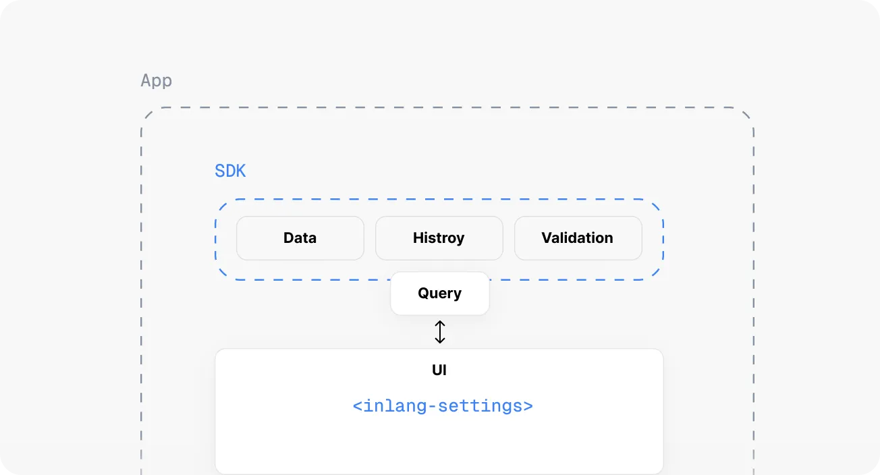Screen dimensions: 880x475
Task: Click the right dashed border of App container
Action: coord(753,290)
